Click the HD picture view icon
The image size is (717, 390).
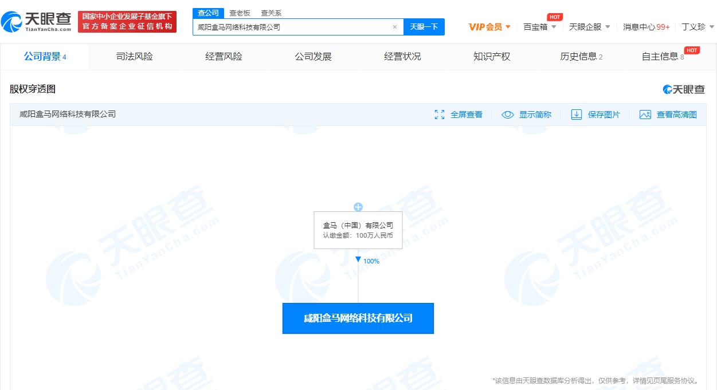point(645,115)
